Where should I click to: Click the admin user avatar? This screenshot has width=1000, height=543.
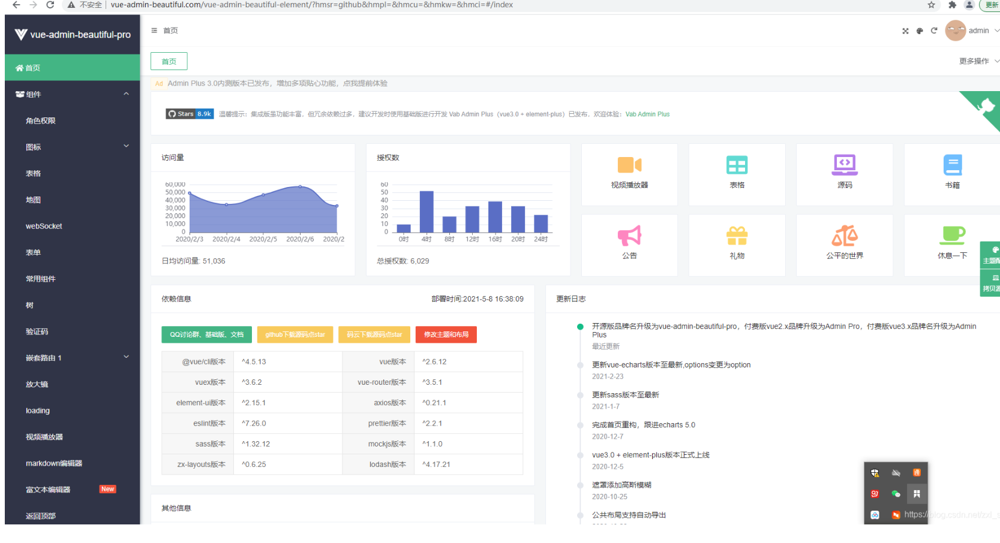coord(955,31)
